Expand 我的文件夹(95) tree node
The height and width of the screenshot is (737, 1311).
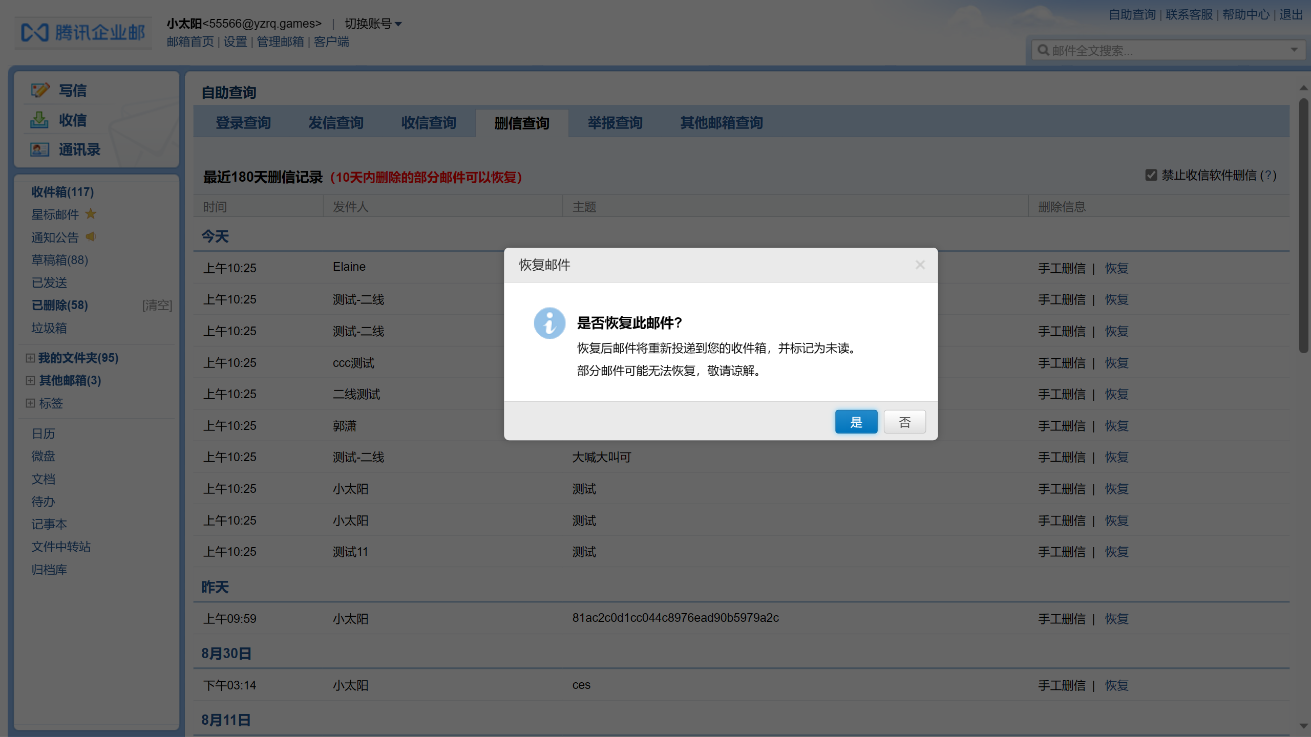click(30, 358)
